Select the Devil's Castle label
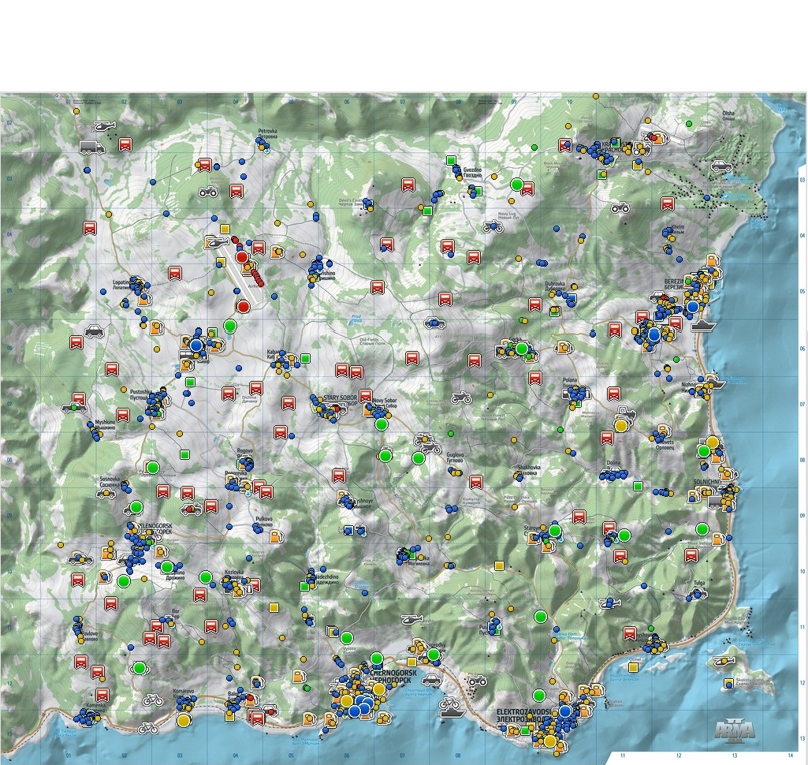This screenshot has height=765, width=808. pos(353,202)
